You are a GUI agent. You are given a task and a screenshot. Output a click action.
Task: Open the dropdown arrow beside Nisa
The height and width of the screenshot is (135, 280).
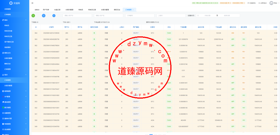pyautogui.click(x=278, y=3)
